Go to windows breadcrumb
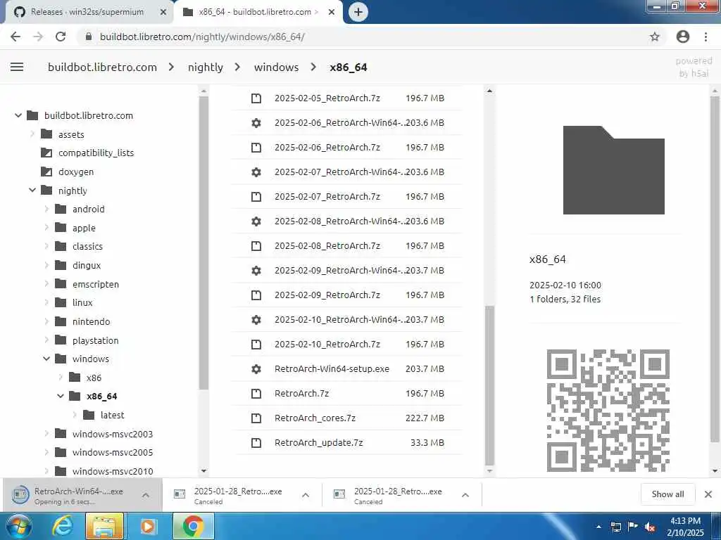The image size is (721, 540). pos(276,67)
